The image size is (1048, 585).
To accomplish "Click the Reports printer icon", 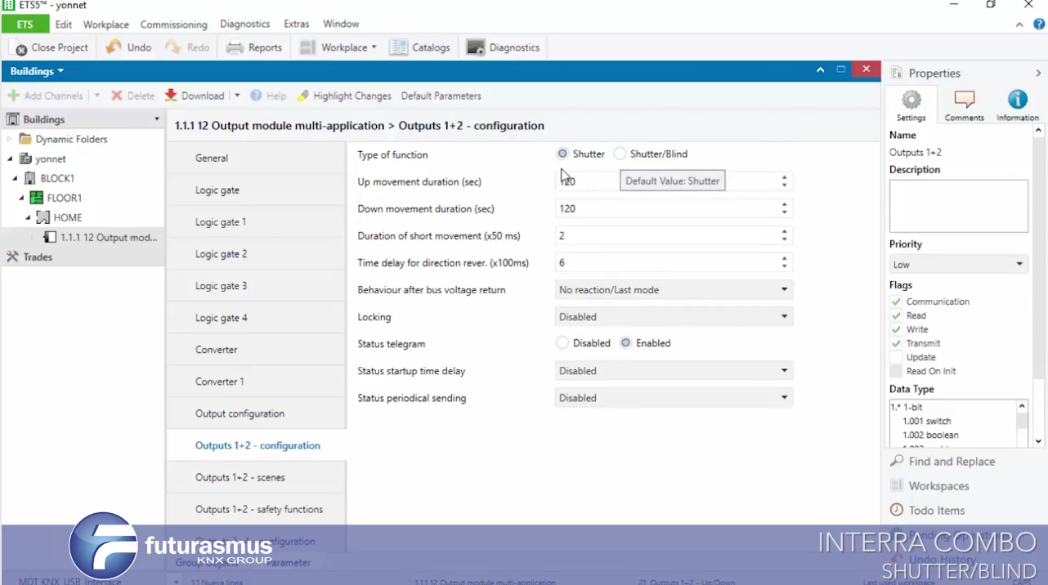I will coord(235,47).
